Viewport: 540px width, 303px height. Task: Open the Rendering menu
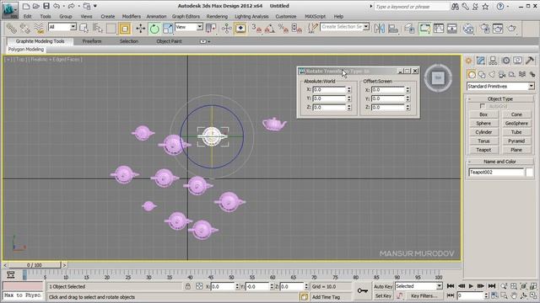217,16
